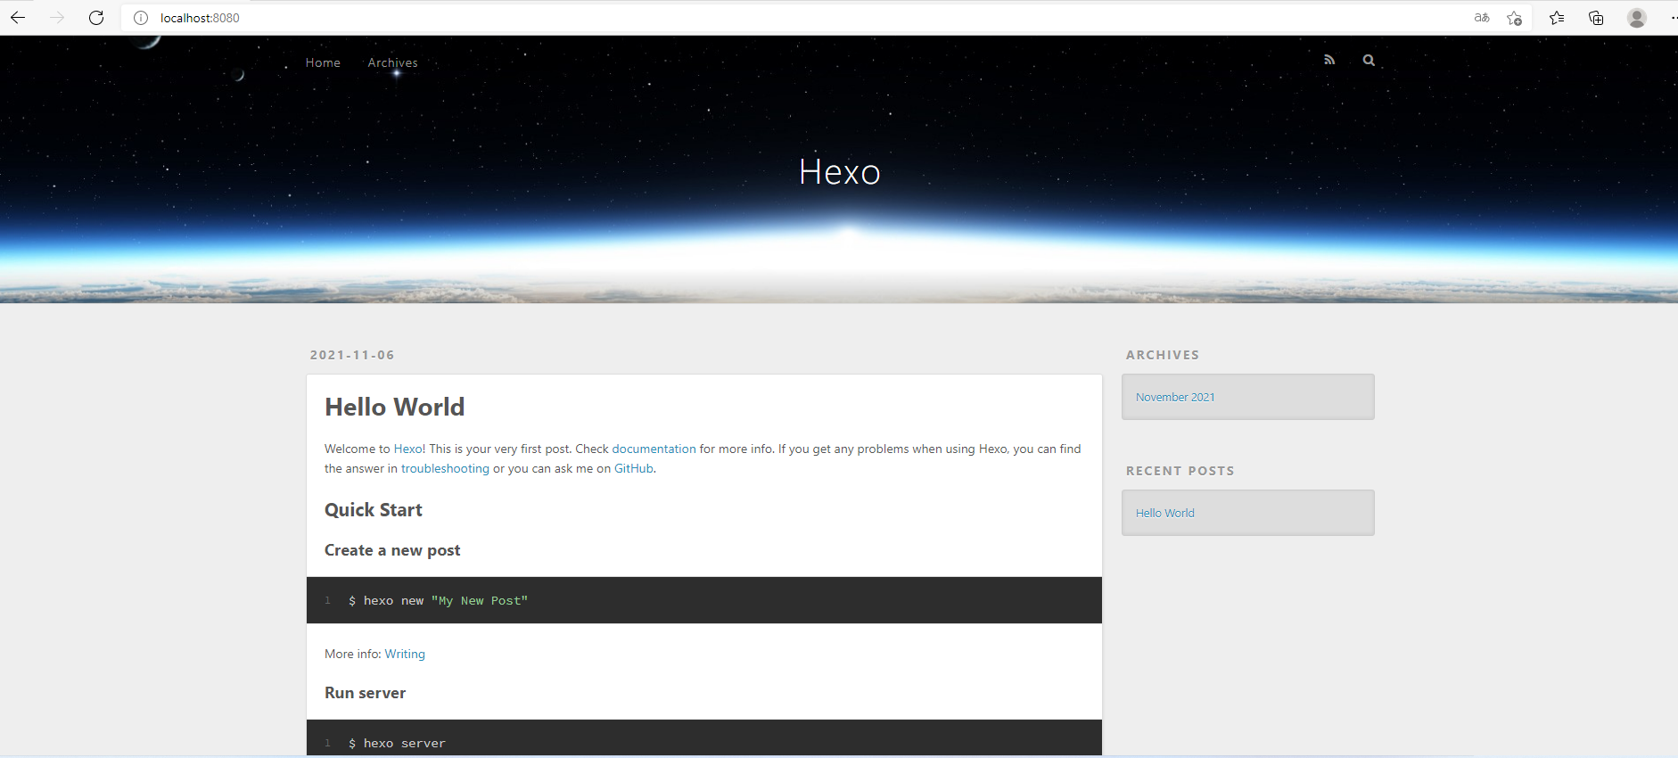This screenshot has width=1678, height=758.
Task: Click the hexo server code line
Action: coord(397,743)
